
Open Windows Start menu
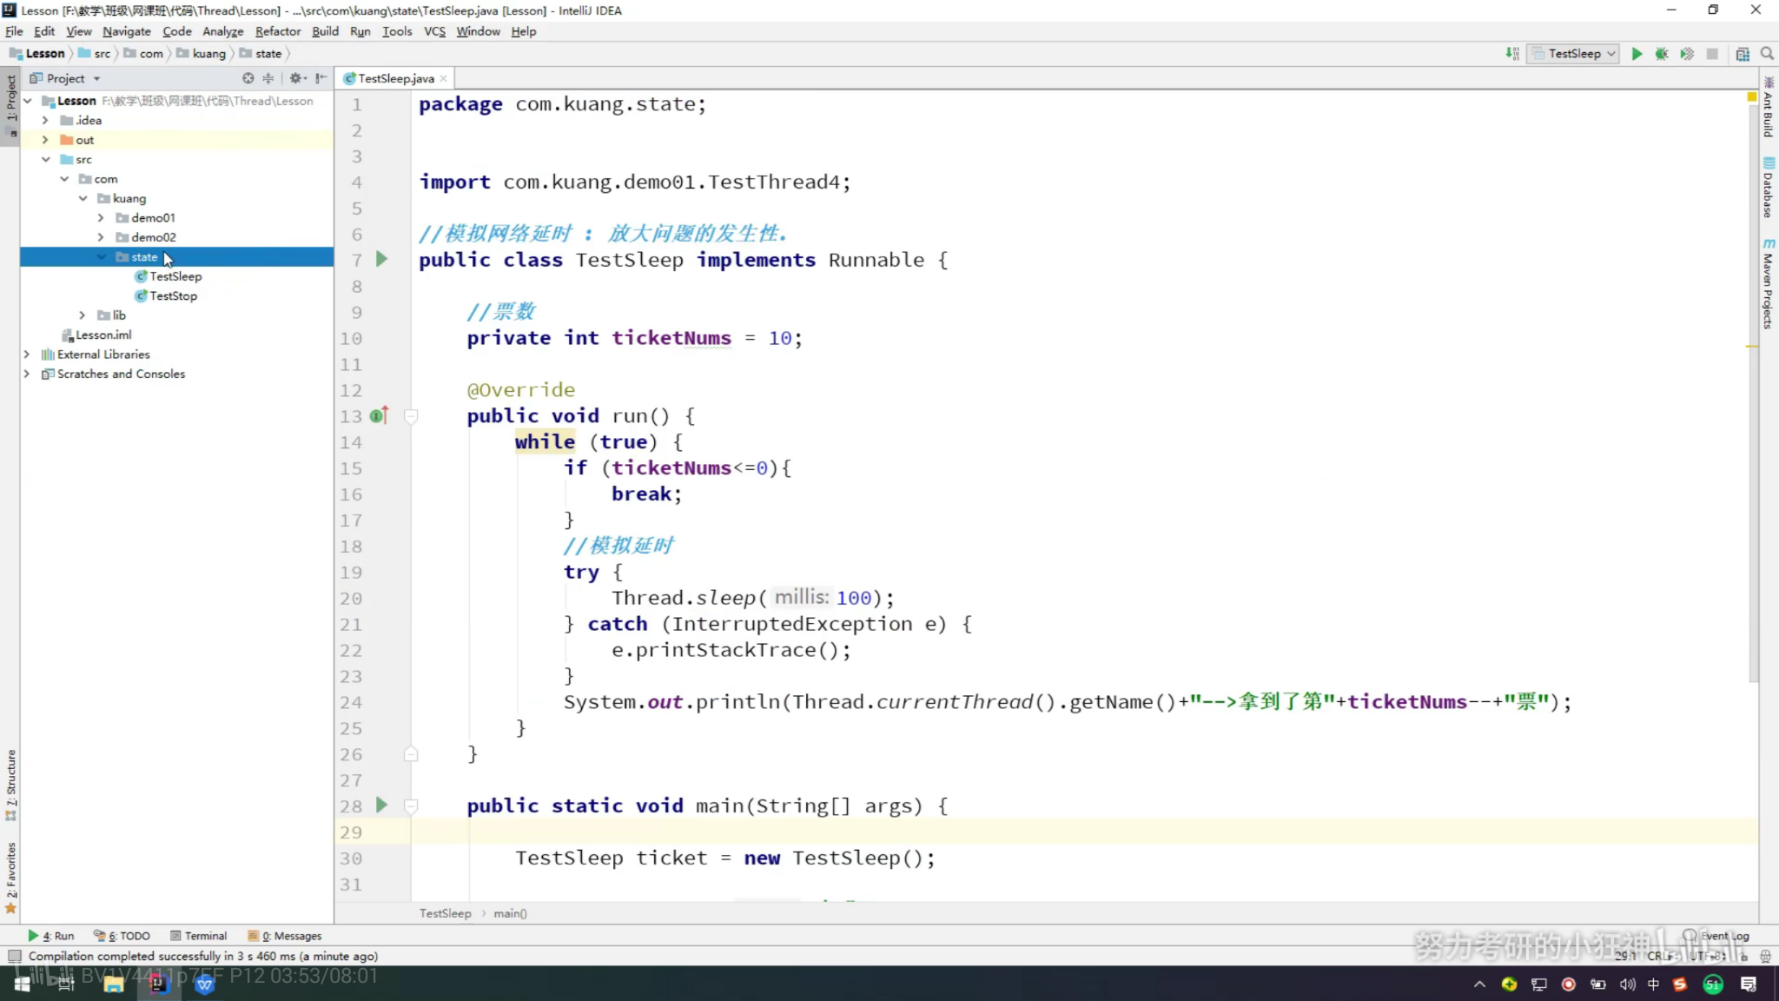tap(23, 984)
